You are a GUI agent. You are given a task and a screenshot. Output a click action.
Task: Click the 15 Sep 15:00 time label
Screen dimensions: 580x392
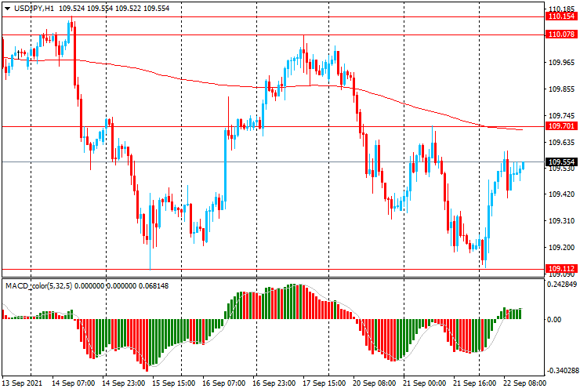(174, 383)
